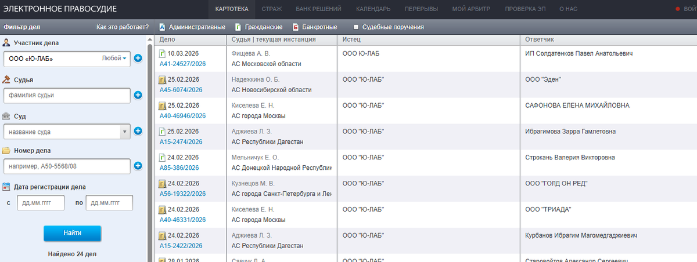Click the calendar icon beside Дата регистрации дела
This screenshot has width=697, height=262.
(6, 187)
